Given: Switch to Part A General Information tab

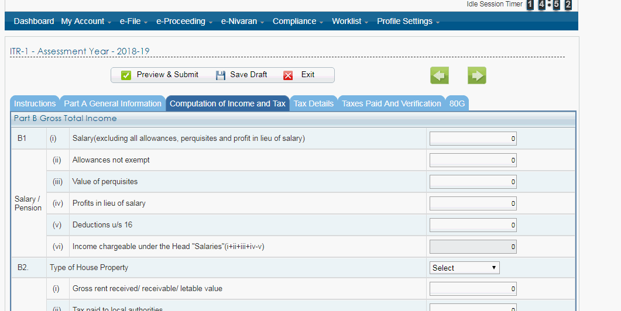Looking at the screenshot, I should pos(112,103).
